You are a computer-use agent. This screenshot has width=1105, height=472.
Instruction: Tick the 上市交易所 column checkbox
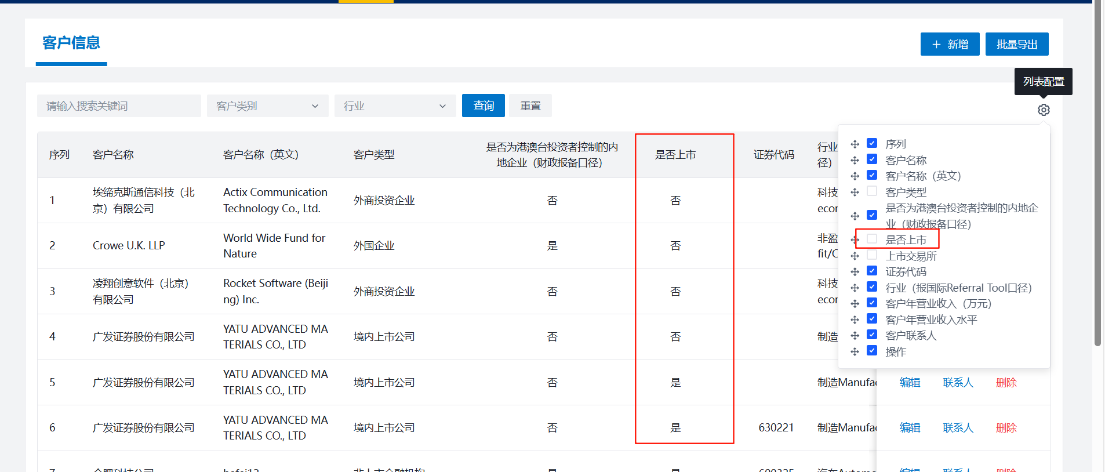pyautogui.click(x=872, y=255)
